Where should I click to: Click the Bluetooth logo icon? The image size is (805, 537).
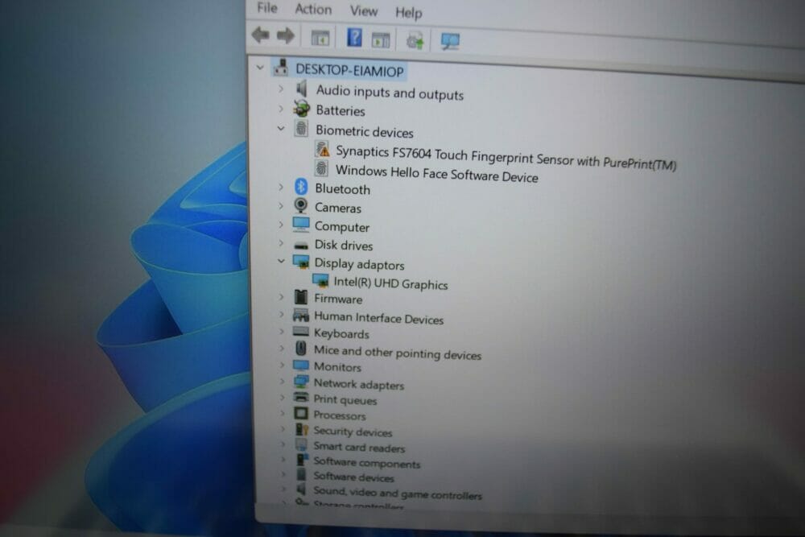(301, 187)
